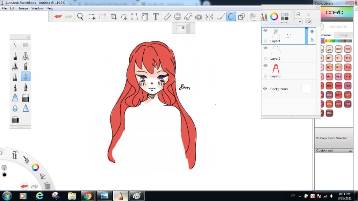
Task: Select the Text tool
Action: pyautogui.click(x=156, y=16)
